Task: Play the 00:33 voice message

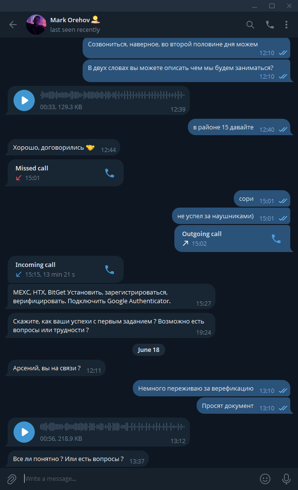Action: pyautogui.click(x=24, y=100)
